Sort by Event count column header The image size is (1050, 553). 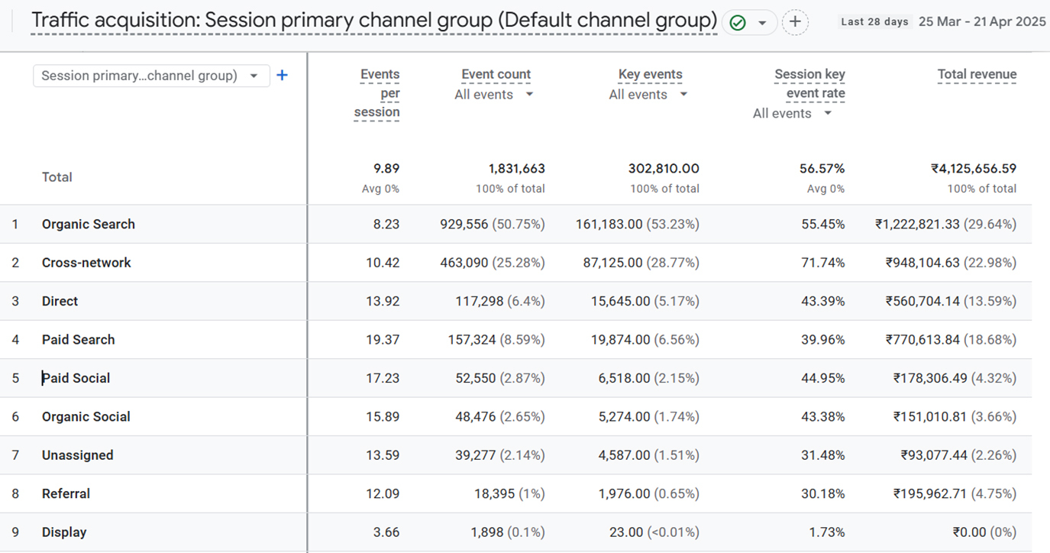(x=496, y=75)
